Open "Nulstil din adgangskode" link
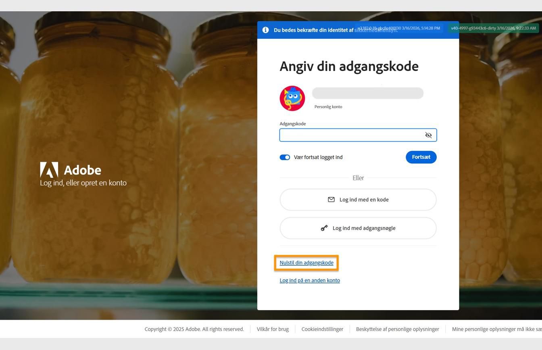Viewport: 542px width, 350px height. (306, 262)
